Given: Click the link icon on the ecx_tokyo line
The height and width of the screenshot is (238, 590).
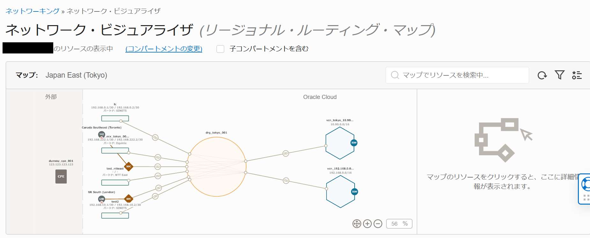Looking at the screenshot, I should [158, 157].
